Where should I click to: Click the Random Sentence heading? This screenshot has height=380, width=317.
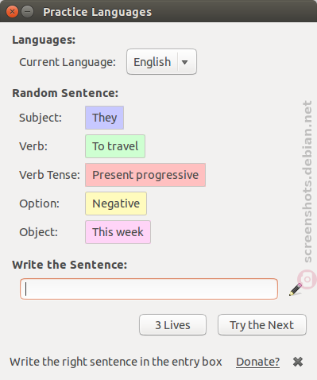click(x=65, y=93)
